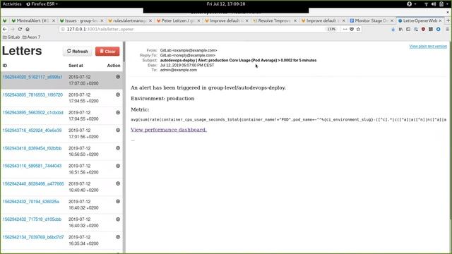Delete the letter 1562942432_717518
Viewport: 452px width, 254px height.
118,219
